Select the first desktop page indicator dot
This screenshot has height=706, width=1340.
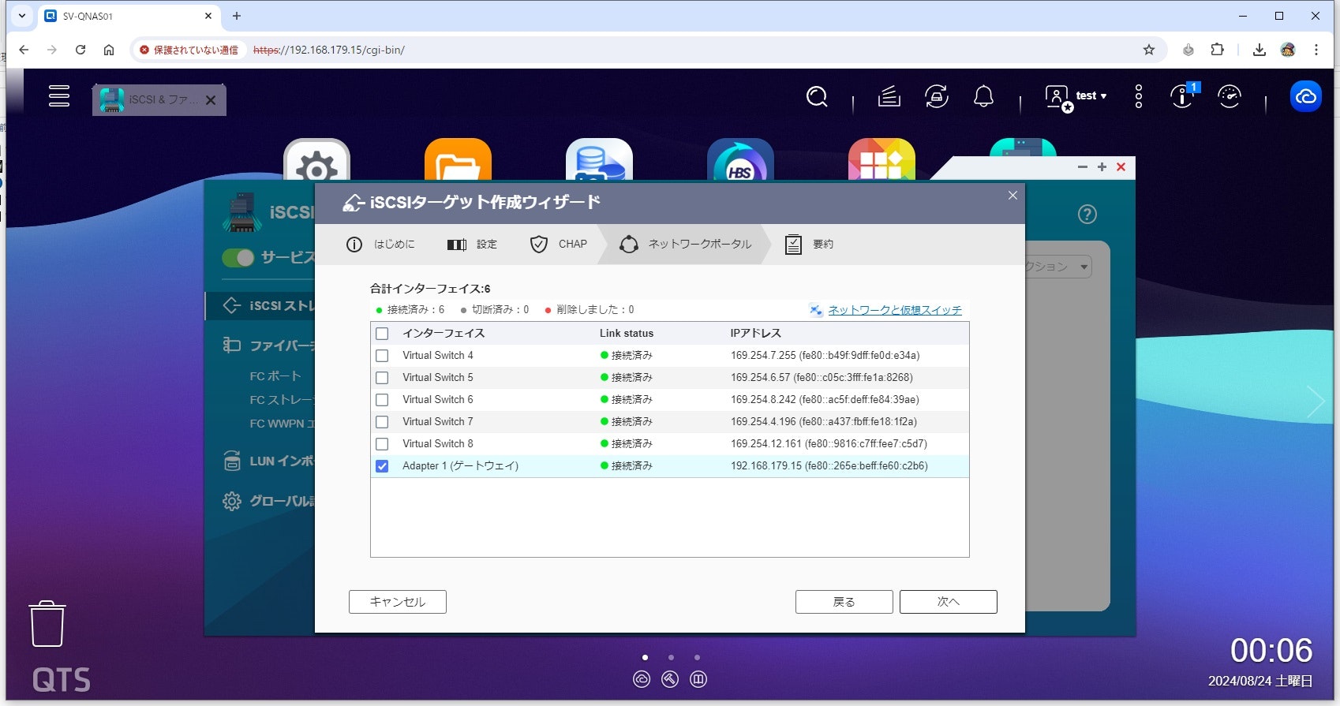(646, 657)
